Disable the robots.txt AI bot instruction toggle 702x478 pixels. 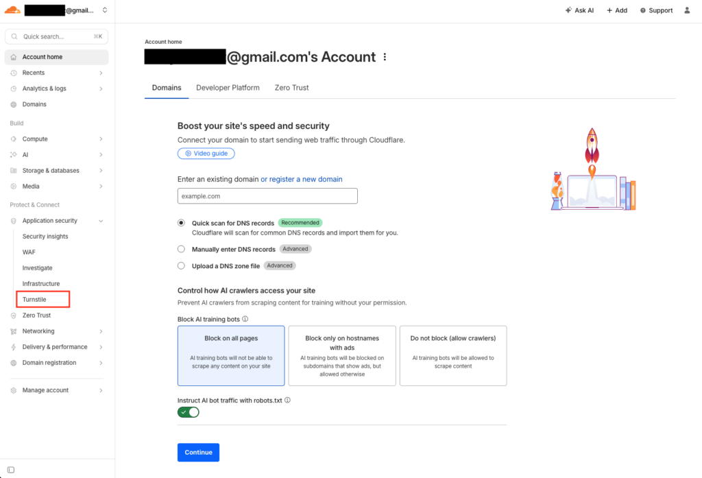pyautogui.click(x=188, y=412)
